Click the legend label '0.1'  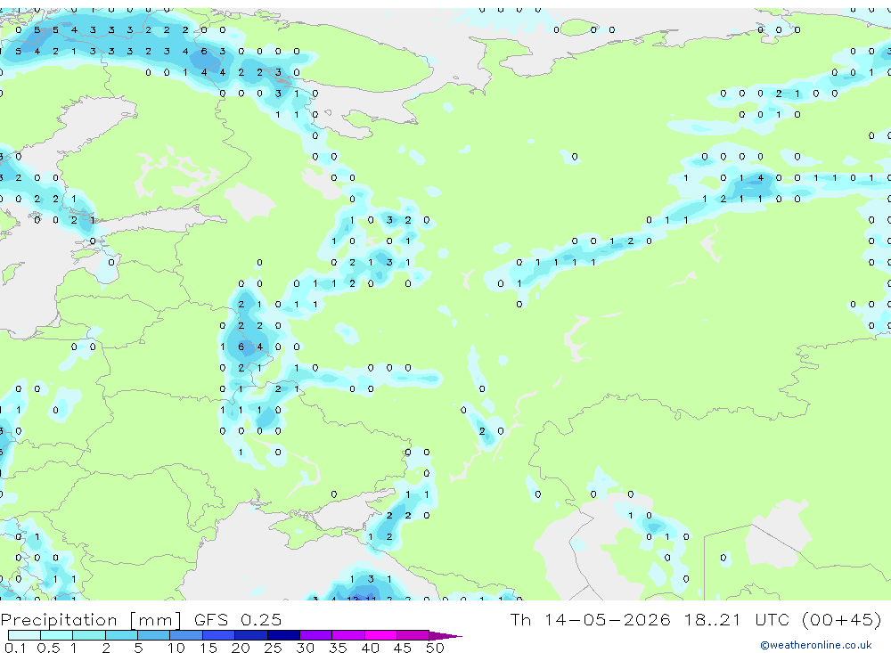point(15,648)
